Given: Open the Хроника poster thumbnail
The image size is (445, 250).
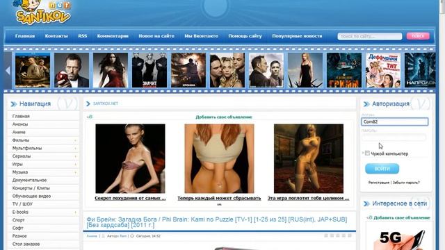Looking at the screenshot, I should (x=188, y=70).
